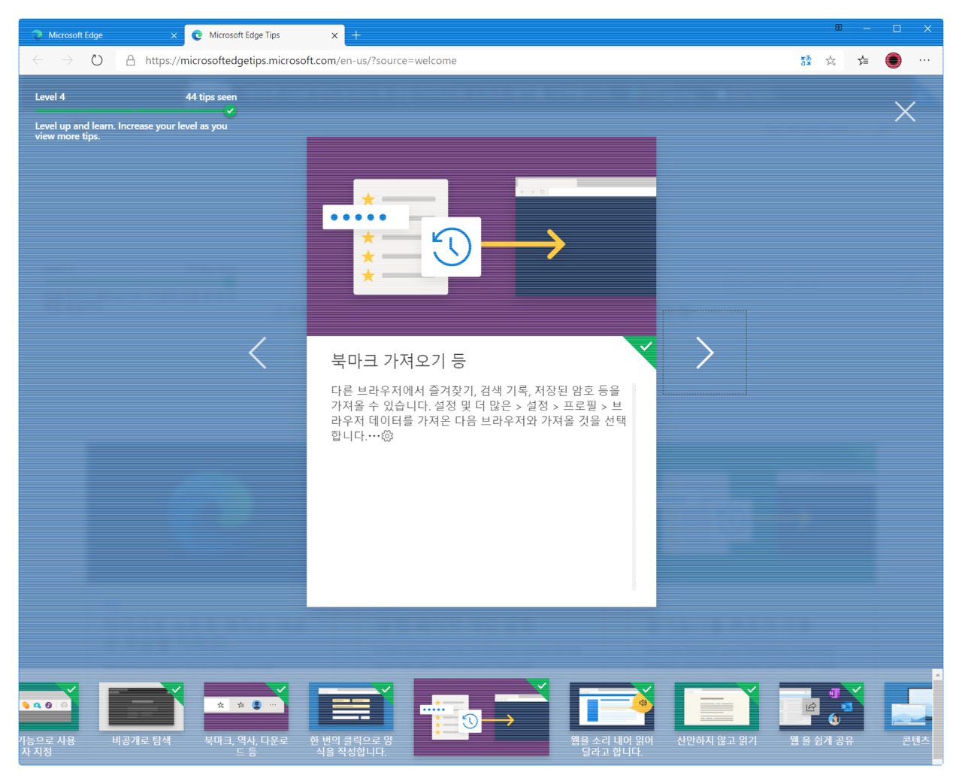This screenshot has width=962, height=784.
Task: Add this page to favorites star
Action: pyautogui.click(x=830, y=61)
